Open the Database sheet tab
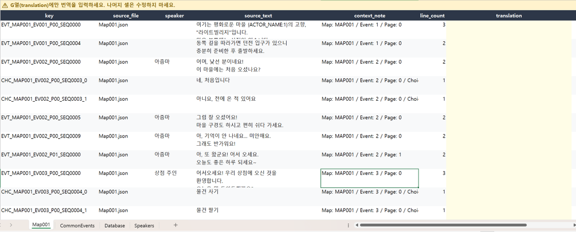Screen dimensions: 576x232 click(x=115, y=225)
